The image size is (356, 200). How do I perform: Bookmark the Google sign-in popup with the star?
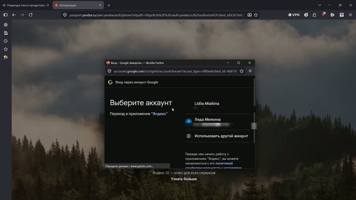pos(242,71)
